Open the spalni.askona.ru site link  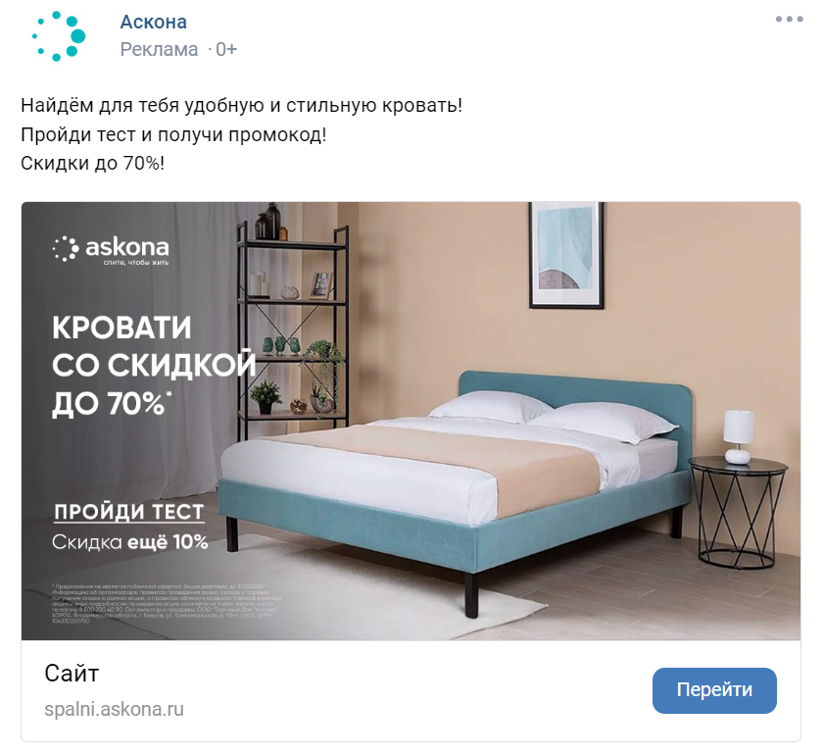coord(114,709)
